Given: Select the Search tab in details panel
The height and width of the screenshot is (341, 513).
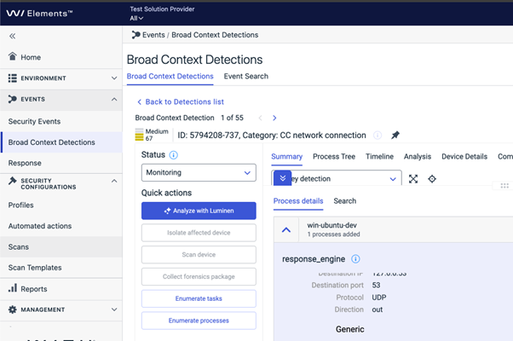Looking at the screenshot, I should (345, 201).
